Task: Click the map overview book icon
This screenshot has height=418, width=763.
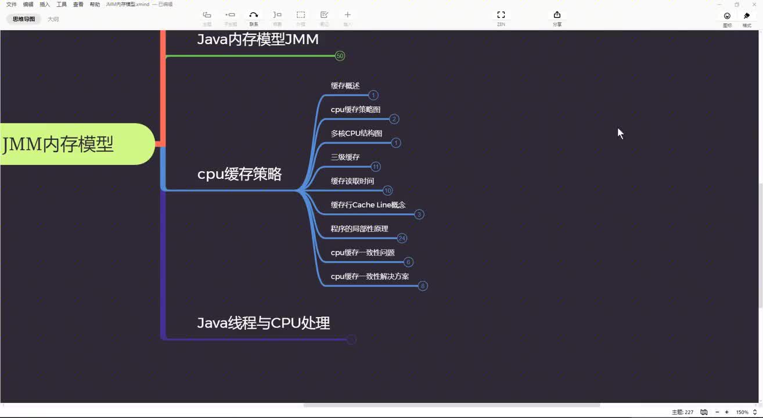Action: click(704, 412)
